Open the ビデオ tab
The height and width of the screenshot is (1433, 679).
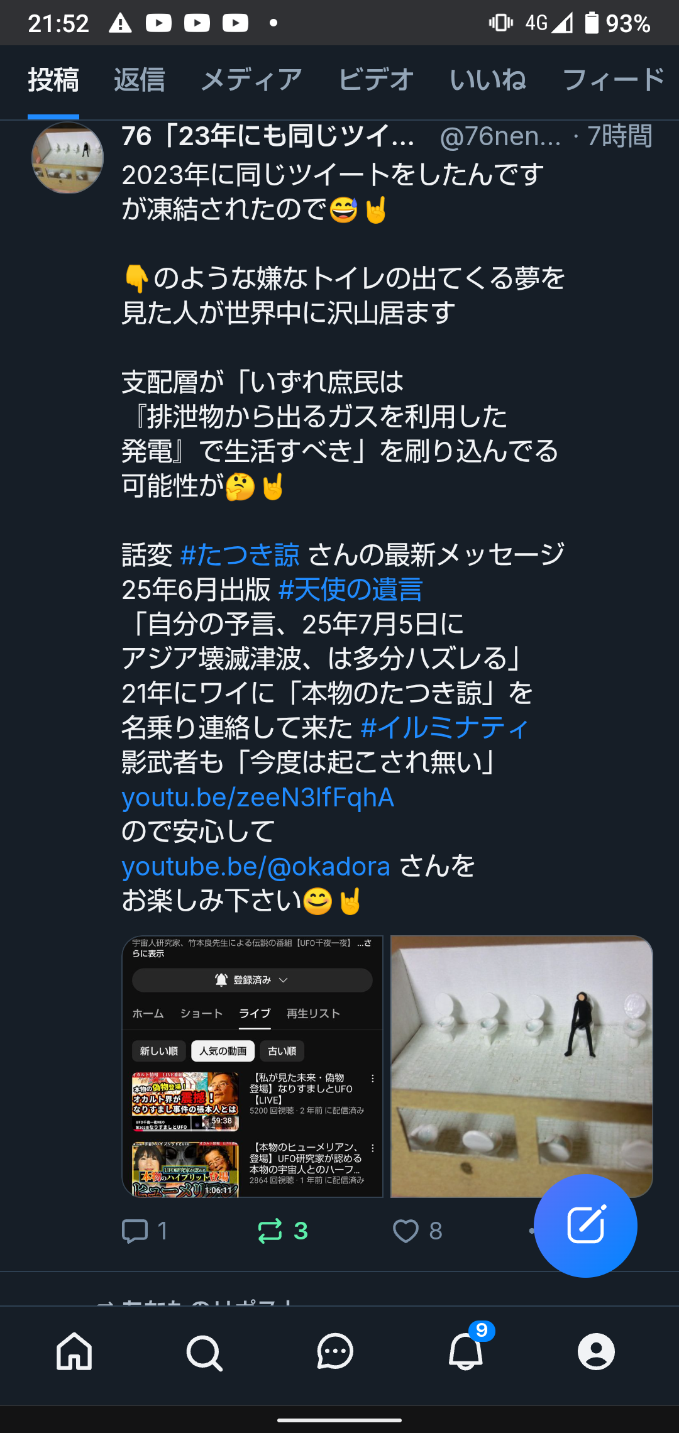376,80
